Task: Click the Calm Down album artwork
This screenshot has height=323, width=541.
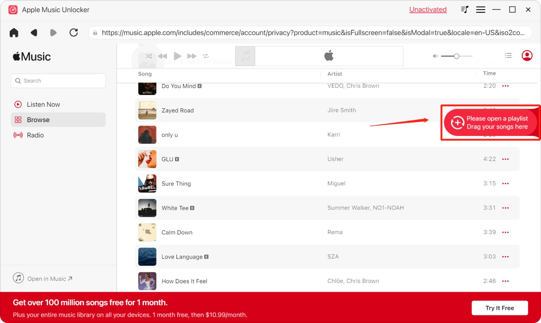Action: [147, 232]
